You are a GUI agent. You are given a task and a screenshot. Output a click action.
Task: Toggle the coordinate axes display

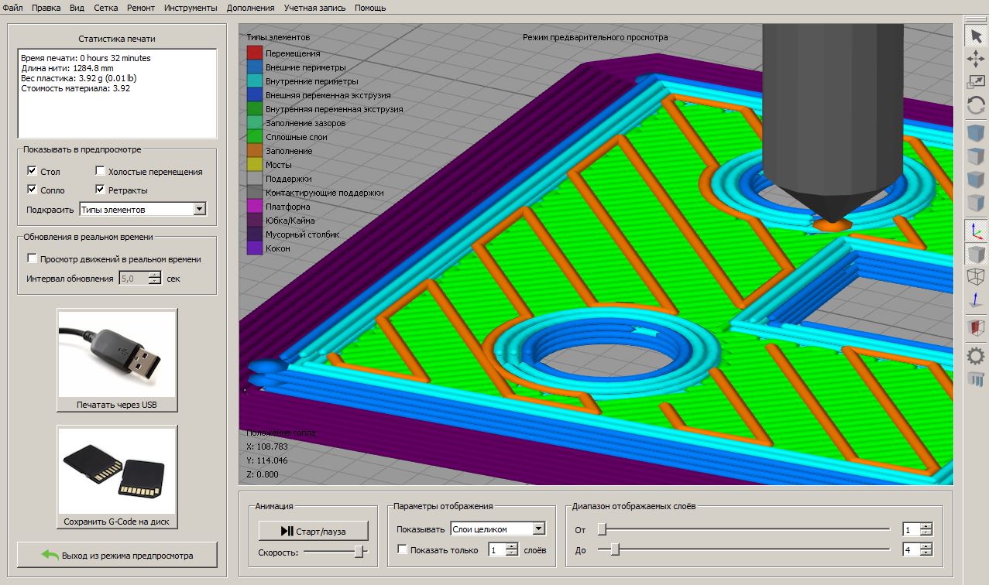(x=976, y=231)
